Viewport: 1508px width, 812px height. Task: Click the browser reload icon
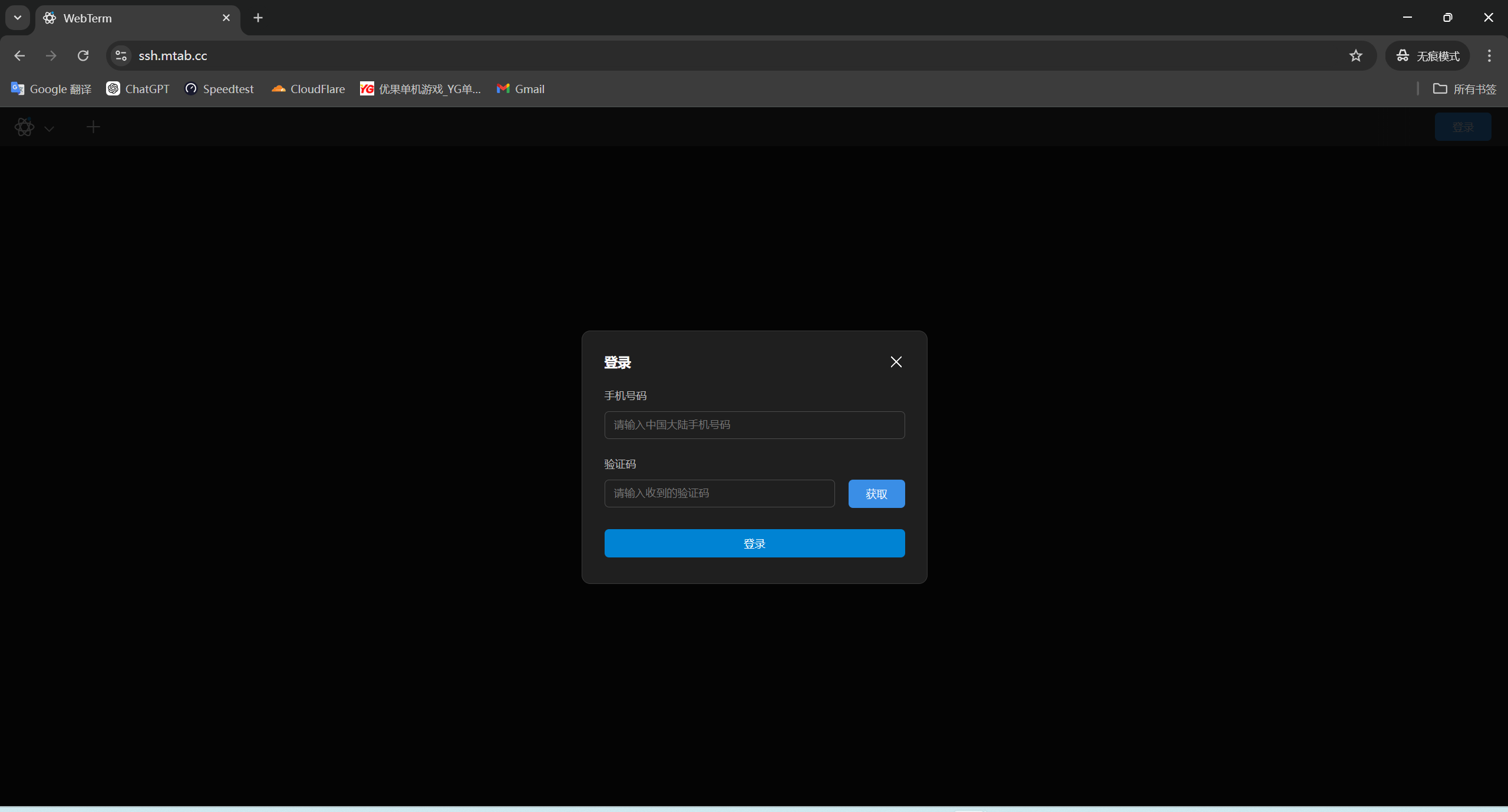click(x=83, y=55)
